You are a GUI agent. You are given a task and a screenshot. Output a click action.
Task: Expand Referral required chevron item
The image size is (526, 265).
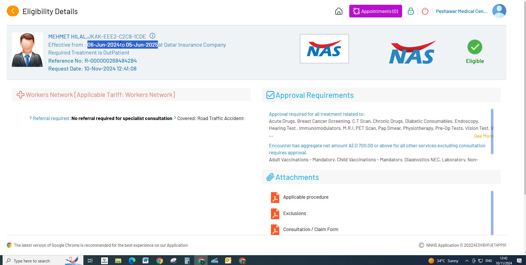[x=51, y=118]
